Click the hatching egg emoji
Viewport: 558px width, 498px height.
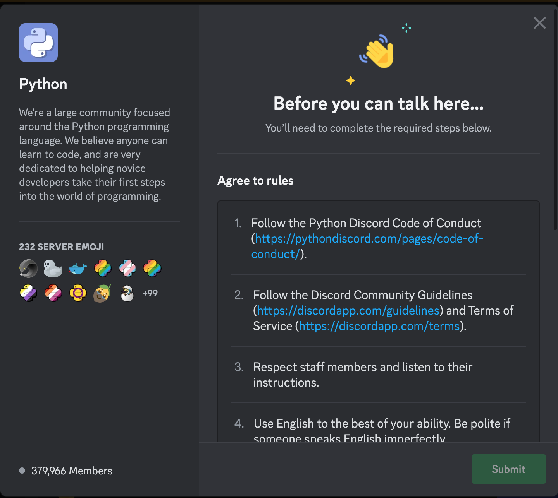click(x=127, y=293)
